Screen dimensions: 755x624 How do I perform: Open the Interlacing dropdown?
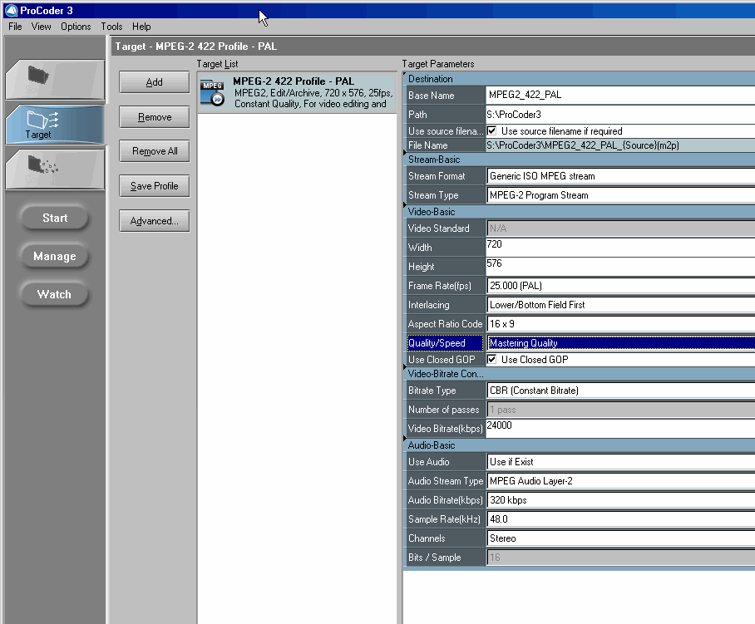pos(620,305)
